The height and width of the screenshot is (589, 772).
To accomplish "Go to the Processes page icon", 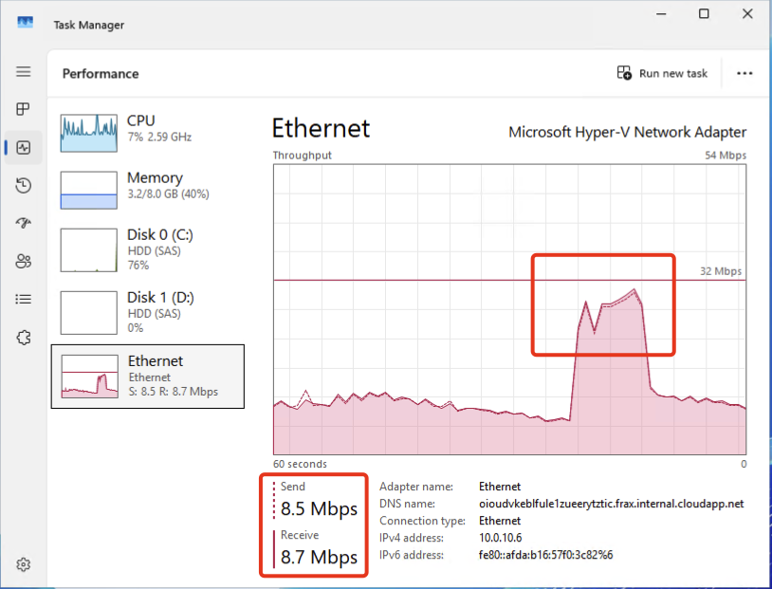I will tap(24, 110).
